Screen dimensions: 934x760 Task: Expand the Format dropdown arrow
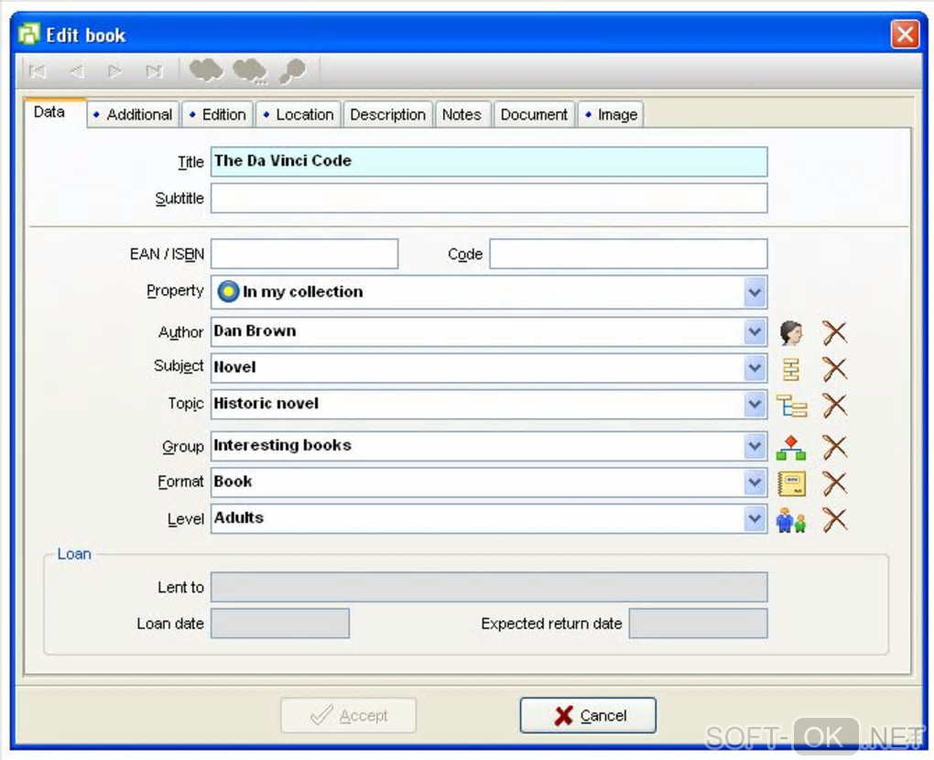coord(755,483)
